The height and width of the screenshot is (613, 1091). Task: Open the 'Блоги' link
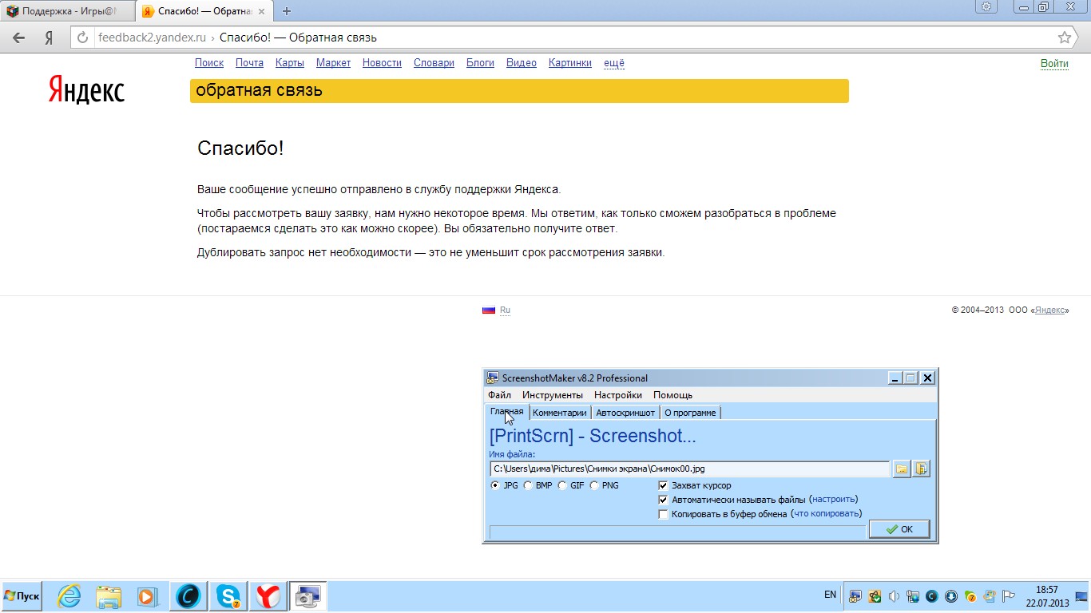(x=480, y=63)
